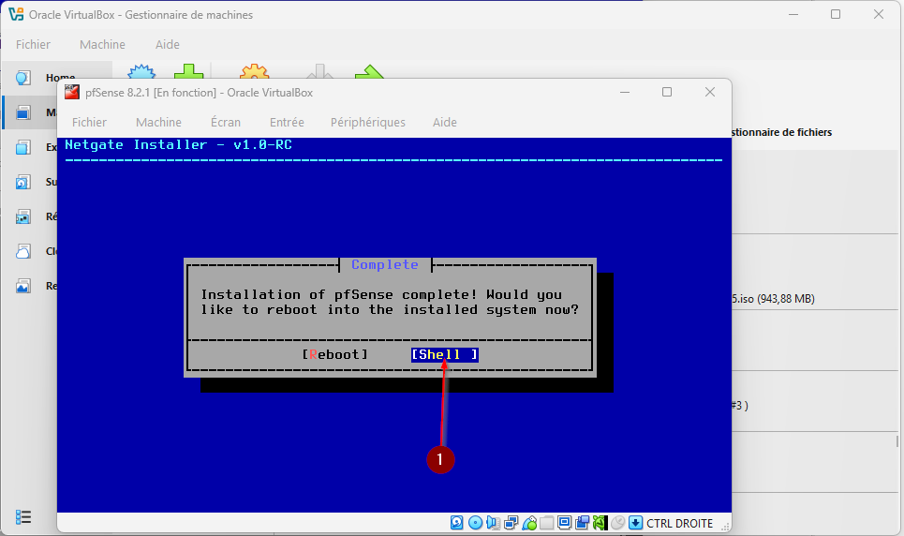Click the orange gear Settings toolbar icon
904x536 pixels.
(254, 75)
